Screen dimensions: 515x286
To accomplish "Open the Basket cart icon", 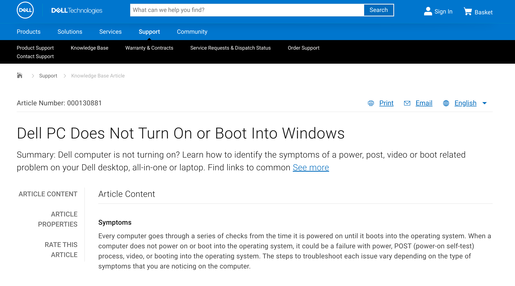I will point(468,11).
